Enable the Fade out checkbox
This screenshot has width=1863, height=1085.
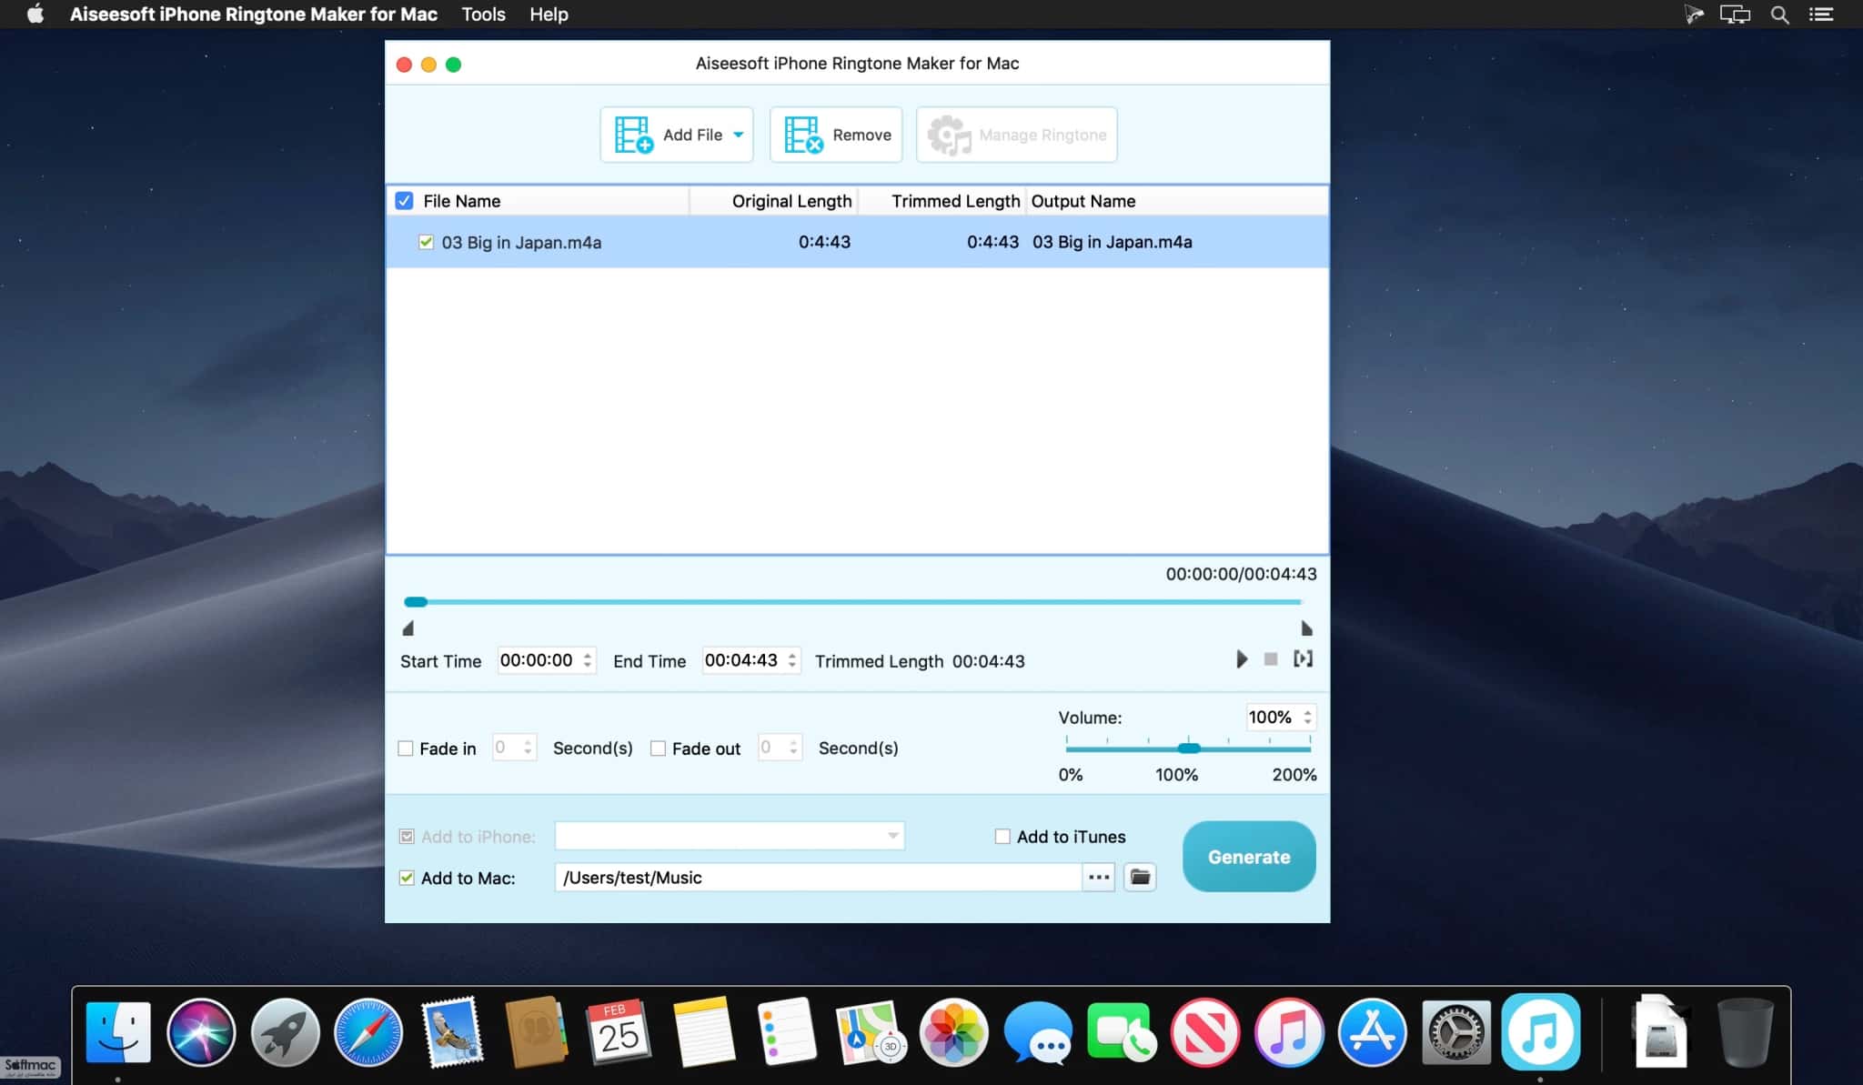tap(658, 748)
